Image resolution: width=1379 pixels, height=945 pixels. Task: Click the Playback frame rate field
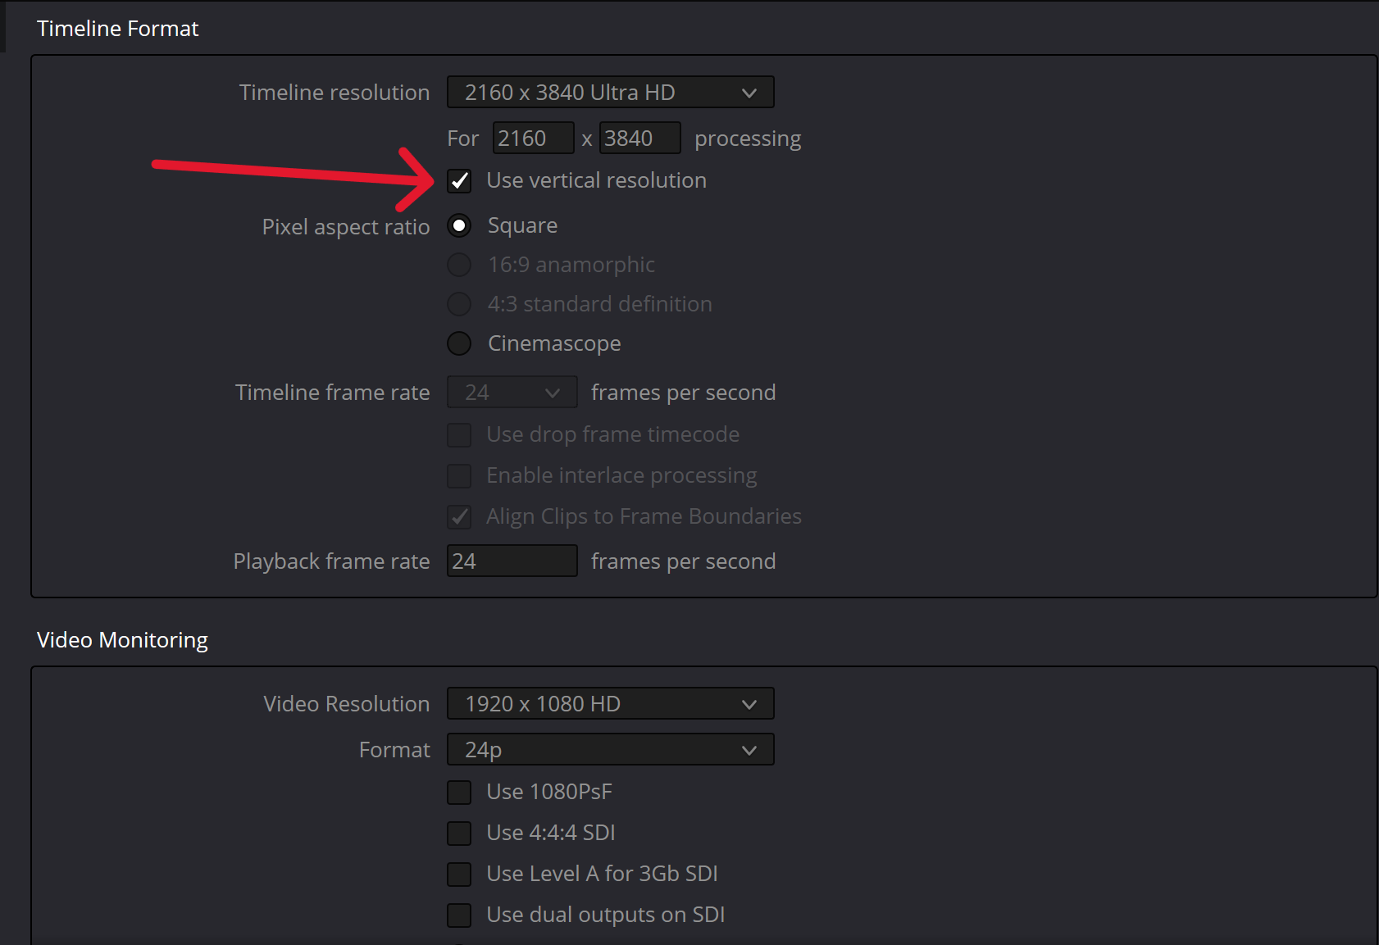512,561
